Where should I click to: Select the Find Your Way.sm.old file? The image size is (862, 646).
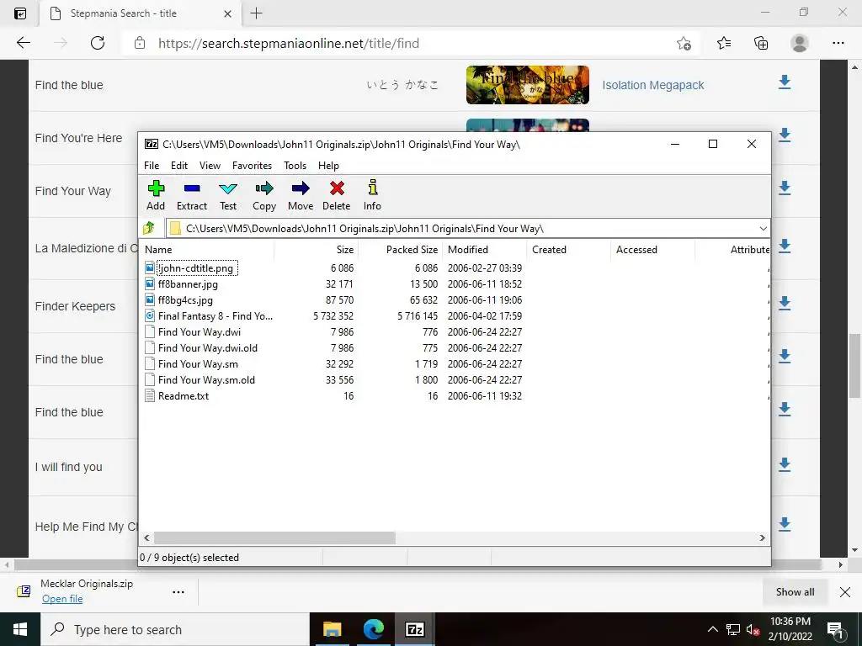(206, 379)
